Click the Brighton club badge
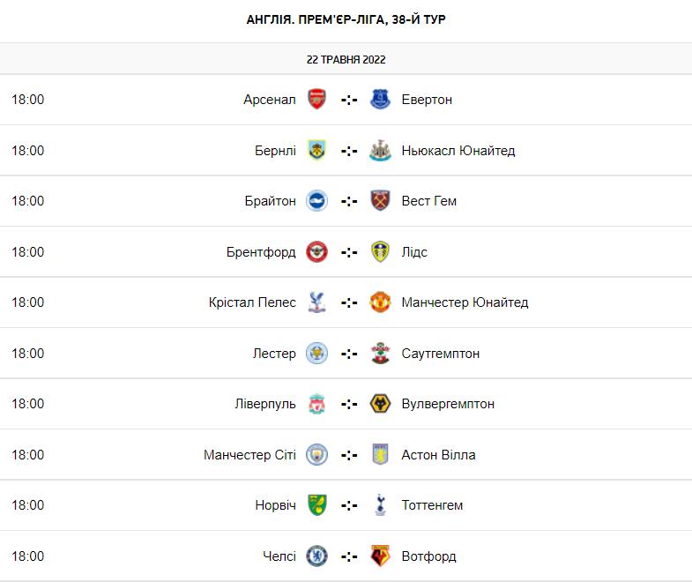Screen dimensions: 692x582 [x=316, y=201]
